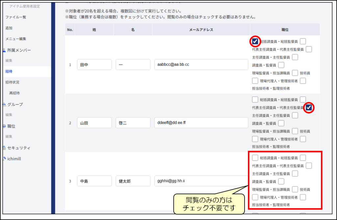Click the No. column header
337x220 pixels.
(70, 30)
